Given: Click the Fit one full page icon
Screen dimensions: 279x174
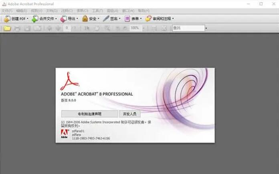Looking at the screenshot, I should point(164,28).
